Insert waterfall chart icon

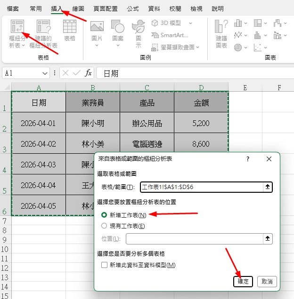pos(278,23)
